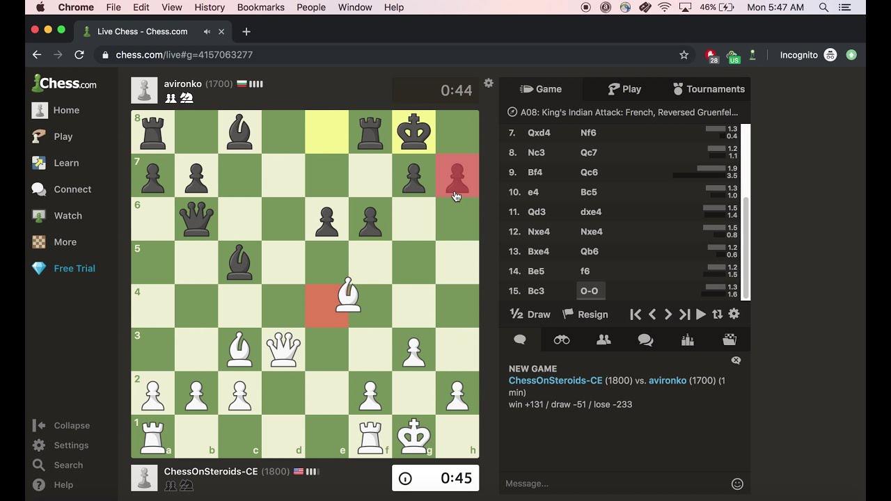
Task: Open avironko's profile name
Action: point(183,83)
